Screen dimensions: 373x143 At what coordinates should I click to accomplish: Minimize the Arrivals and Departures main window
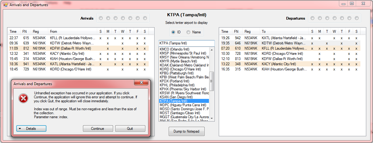[344, 3]
